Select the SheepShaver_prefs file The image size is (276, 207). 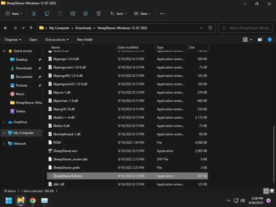tap(127, 168)
